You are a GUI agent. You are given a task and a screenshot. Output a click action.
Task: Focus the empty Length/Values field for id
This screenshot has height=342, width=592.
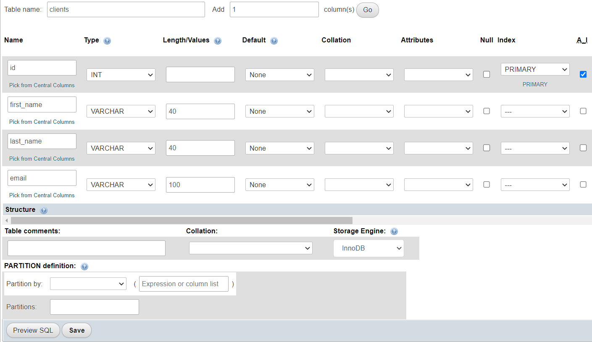[200, 75]
